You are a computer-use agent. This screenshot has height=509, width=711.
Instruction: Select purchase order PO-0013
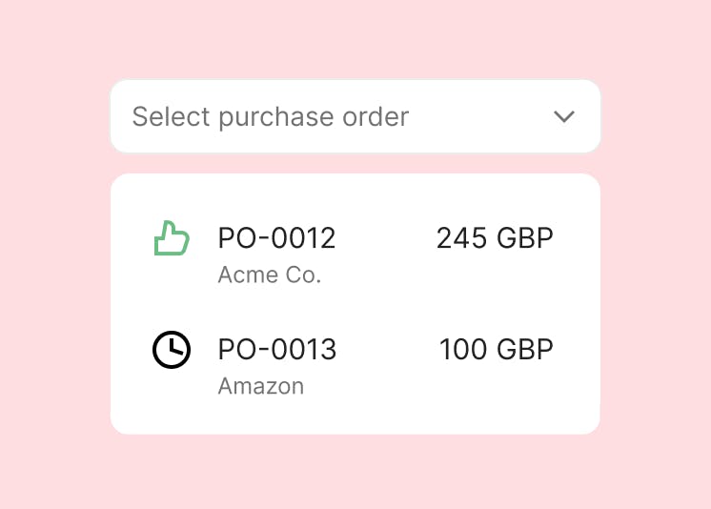coord(354,365)
